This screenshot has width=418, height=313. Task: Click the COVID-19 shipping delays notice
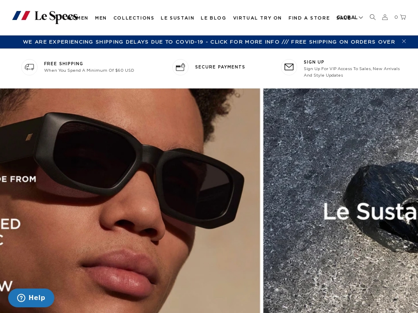click(x=151, y=42)
